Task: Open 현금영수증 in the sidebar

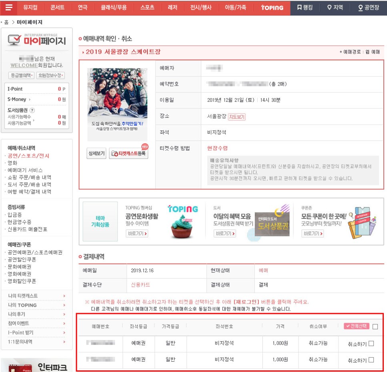Action: (20, 222)
